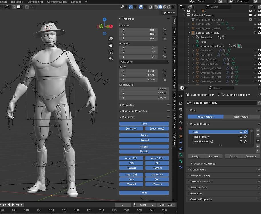Select solid viewport shading
261x214 pixels.
point(160,7)
